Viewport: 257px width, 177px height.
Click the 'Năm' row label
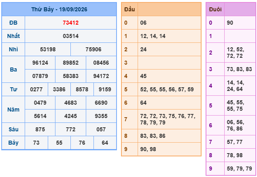13,110
